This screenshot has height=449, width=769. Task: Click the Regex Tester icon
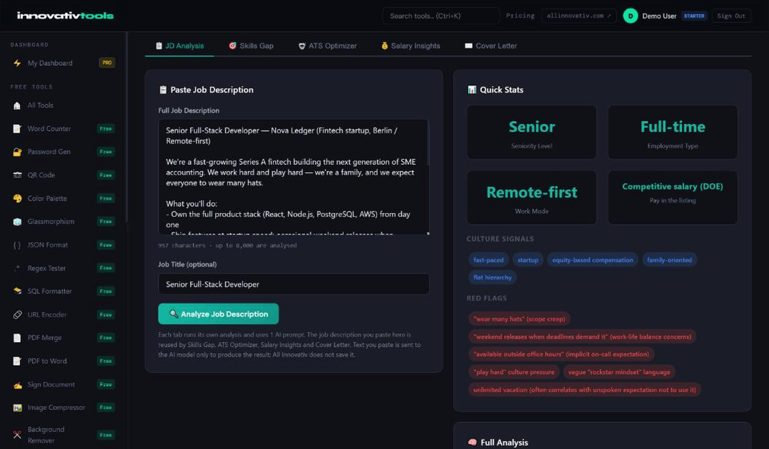(17, 269)
